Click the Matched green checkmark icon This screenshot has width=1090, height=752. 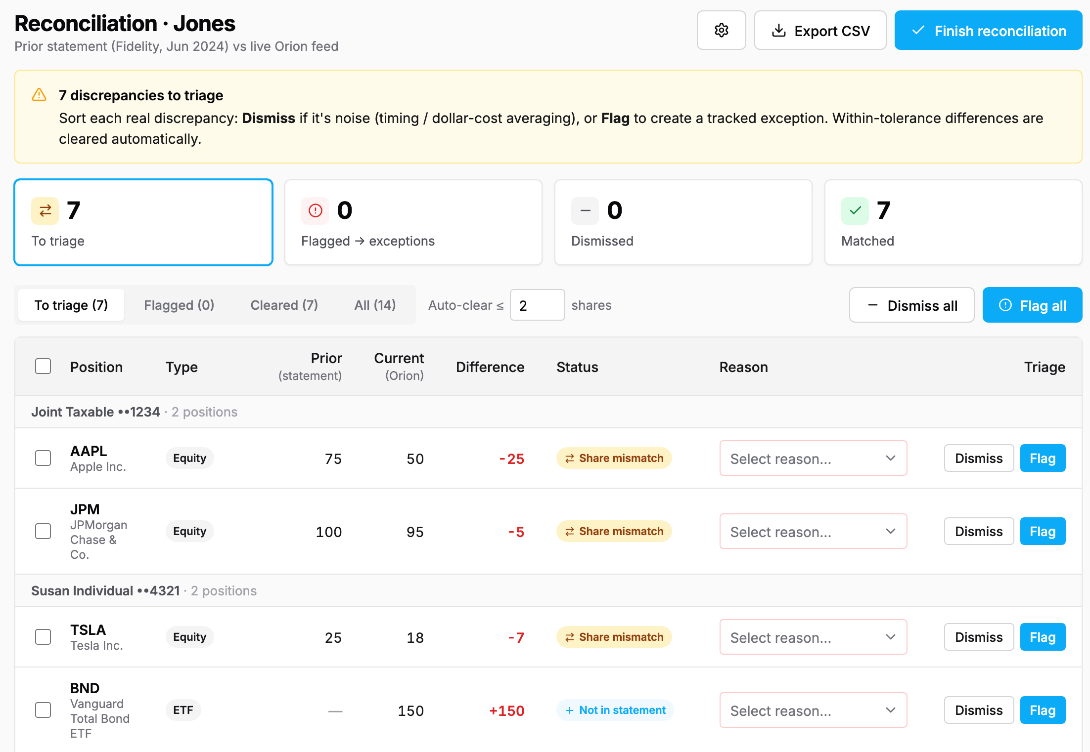(x=855, y=211)
